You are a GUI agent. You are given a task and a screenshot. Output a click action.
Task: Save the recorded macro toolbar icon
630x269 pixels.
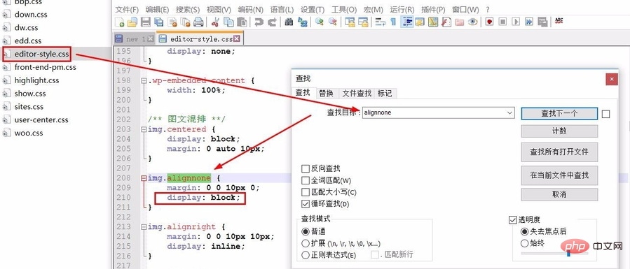tap(542, 22)
